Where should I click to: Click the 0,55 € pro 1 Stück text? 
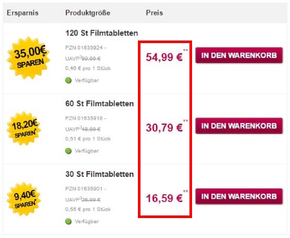tap(88, 209)
